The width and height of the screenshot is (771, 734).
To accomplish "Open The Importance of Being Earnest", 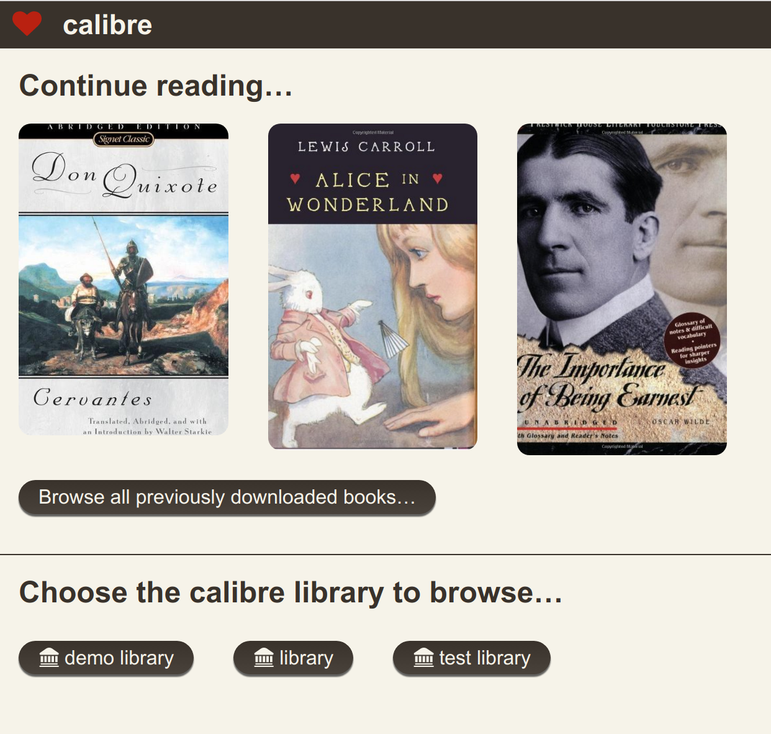I will point(621,289).
